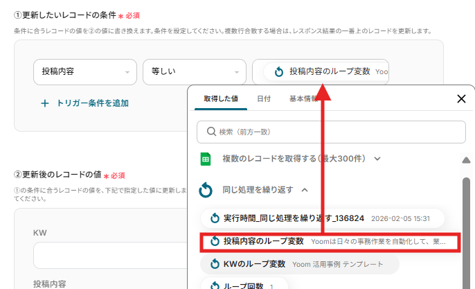Click the loop icon beside 同じ処理を繰り返す

pyautogui.click(x=206, y=190)
